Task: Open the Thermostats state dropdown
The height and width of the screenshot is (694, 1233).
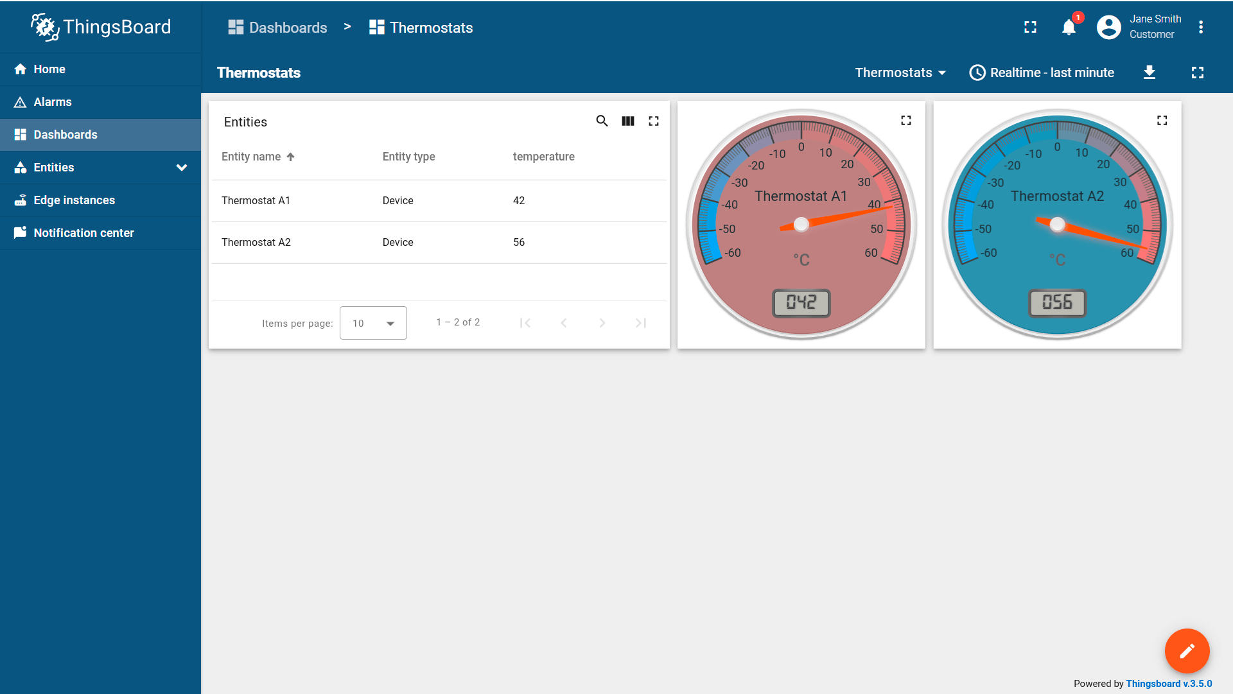Action: [x=900, y=73]
